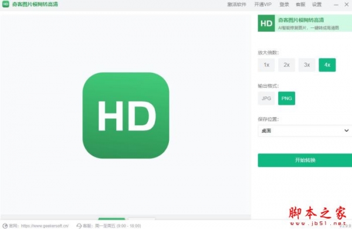This screenshot has width=352, height=229.
Task: Click the 保存位置 label
Action: [268, 119]
